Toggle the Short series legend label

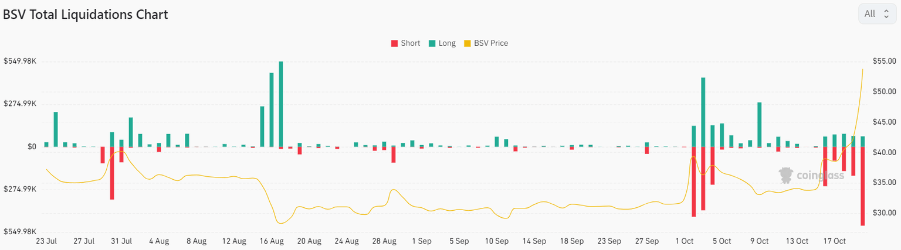[x=410, y=43]
